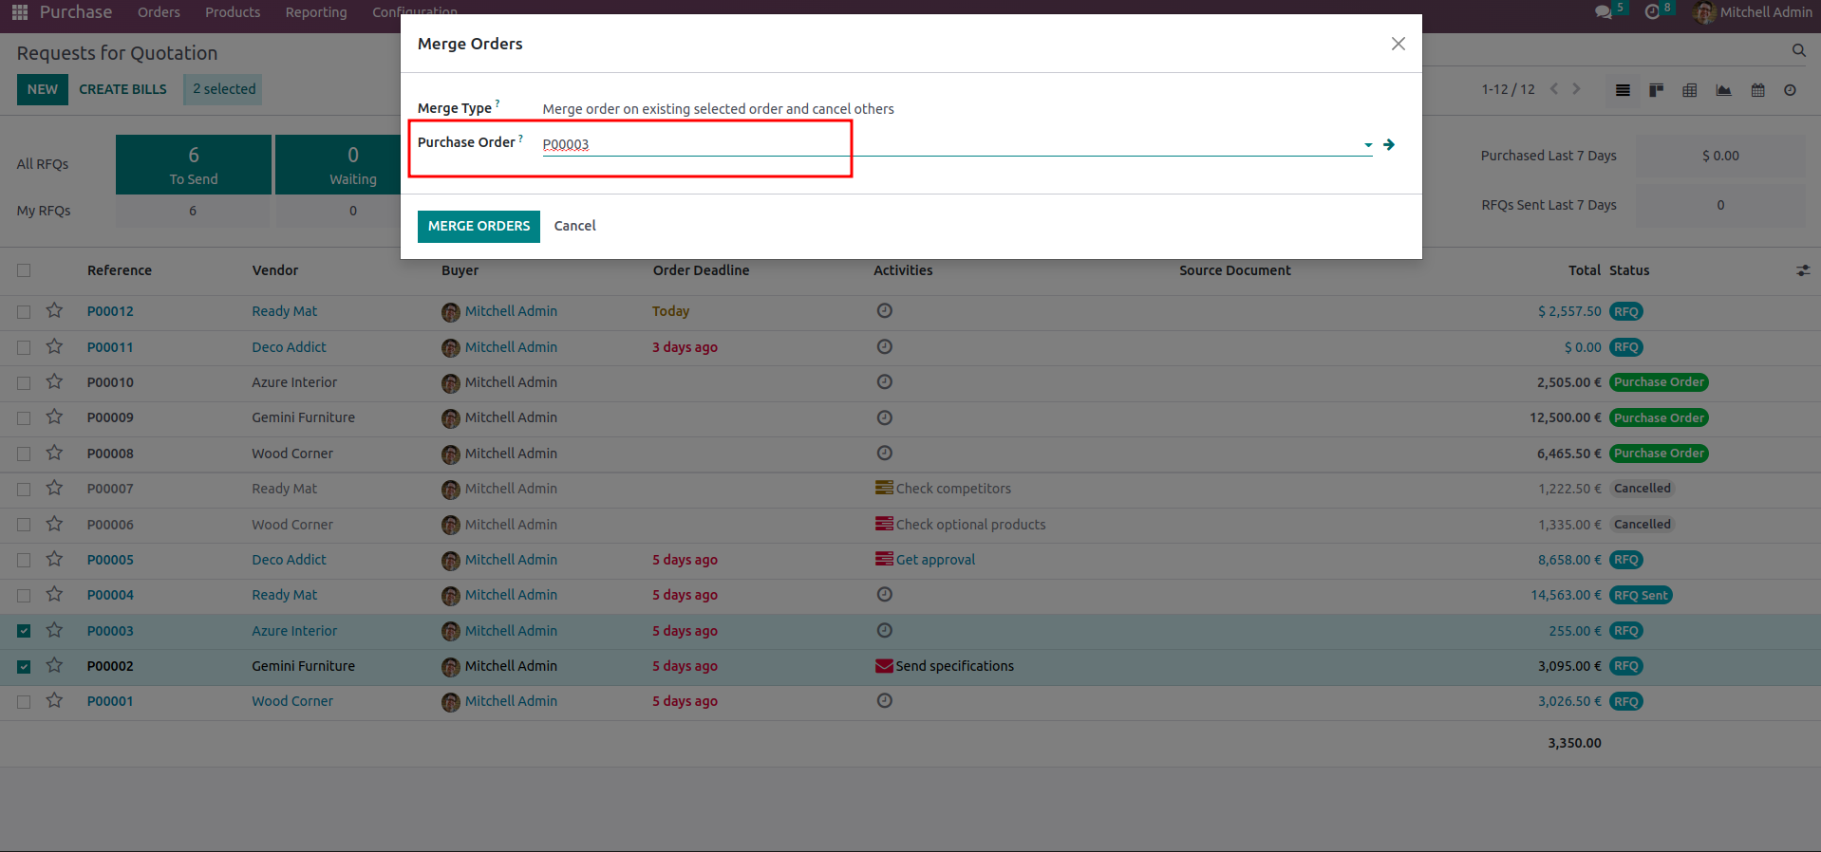Viewport: 1821px width, 852px height.
Task: Open the P00004 reference link
Action: pyautogui.click(x=110, y=595)
